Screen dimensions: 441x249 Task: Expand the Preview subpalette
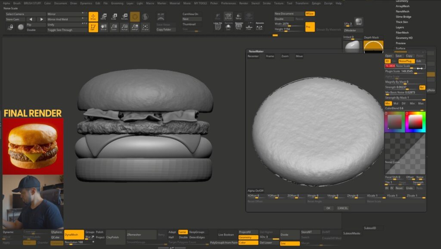[401, 44]
